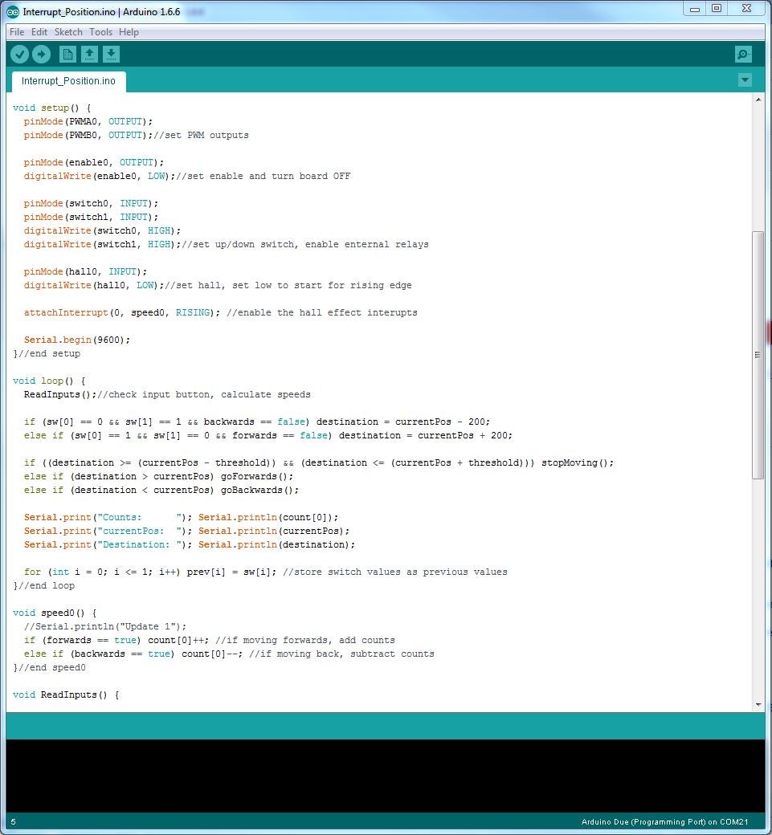Click the '}//end setup' line
The height and width of the screenshot is (835, 772).
[x=47, y=353]
